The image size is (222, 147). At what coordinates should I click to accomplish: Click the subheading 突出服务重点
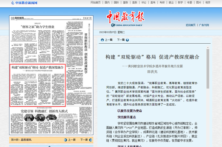(127, 117)
